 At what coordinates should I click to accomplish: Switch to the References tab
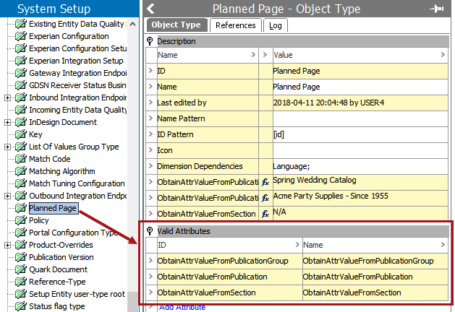236,25
